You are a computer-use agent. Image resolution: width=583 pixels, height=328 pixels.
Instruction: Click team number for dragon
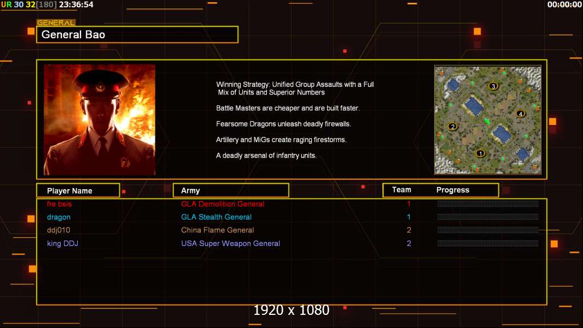[409, 217]
